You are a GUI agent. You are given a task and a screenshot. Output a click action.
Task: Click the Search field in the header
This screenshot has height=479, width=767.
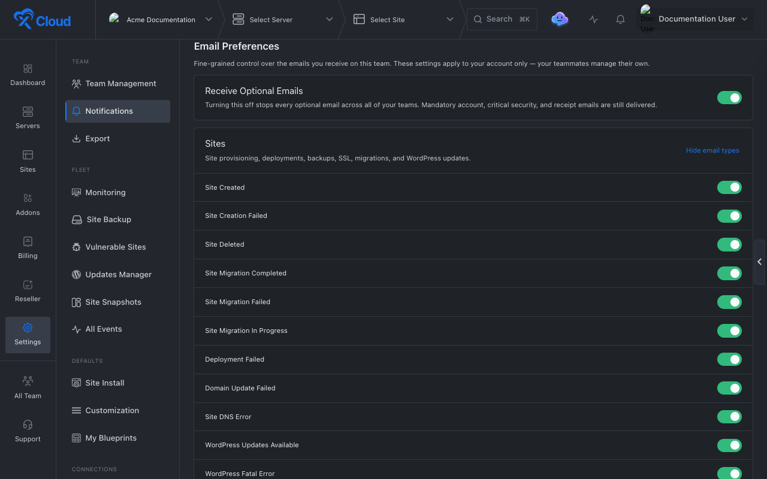click(x=502, y=19)
